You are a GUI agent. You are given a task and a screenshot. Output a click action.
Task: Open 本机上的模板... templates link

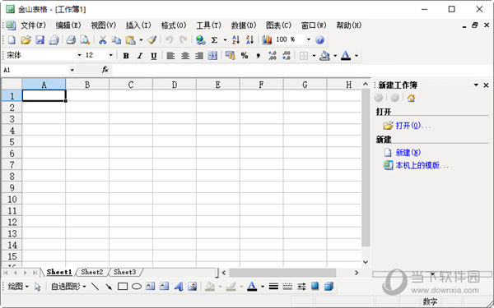[x=422, y=165]
